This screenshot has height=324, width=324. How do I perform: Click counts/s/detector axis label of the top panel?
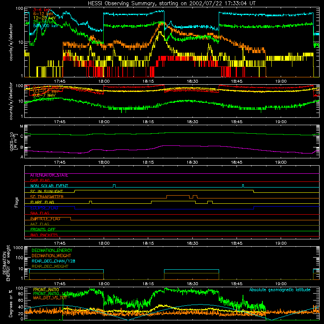11,42
